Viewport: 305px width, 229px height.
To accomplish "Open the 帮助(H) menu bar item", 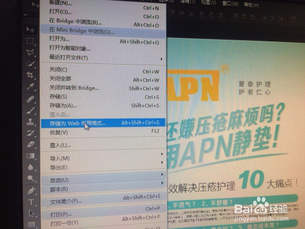I will 251,4.
